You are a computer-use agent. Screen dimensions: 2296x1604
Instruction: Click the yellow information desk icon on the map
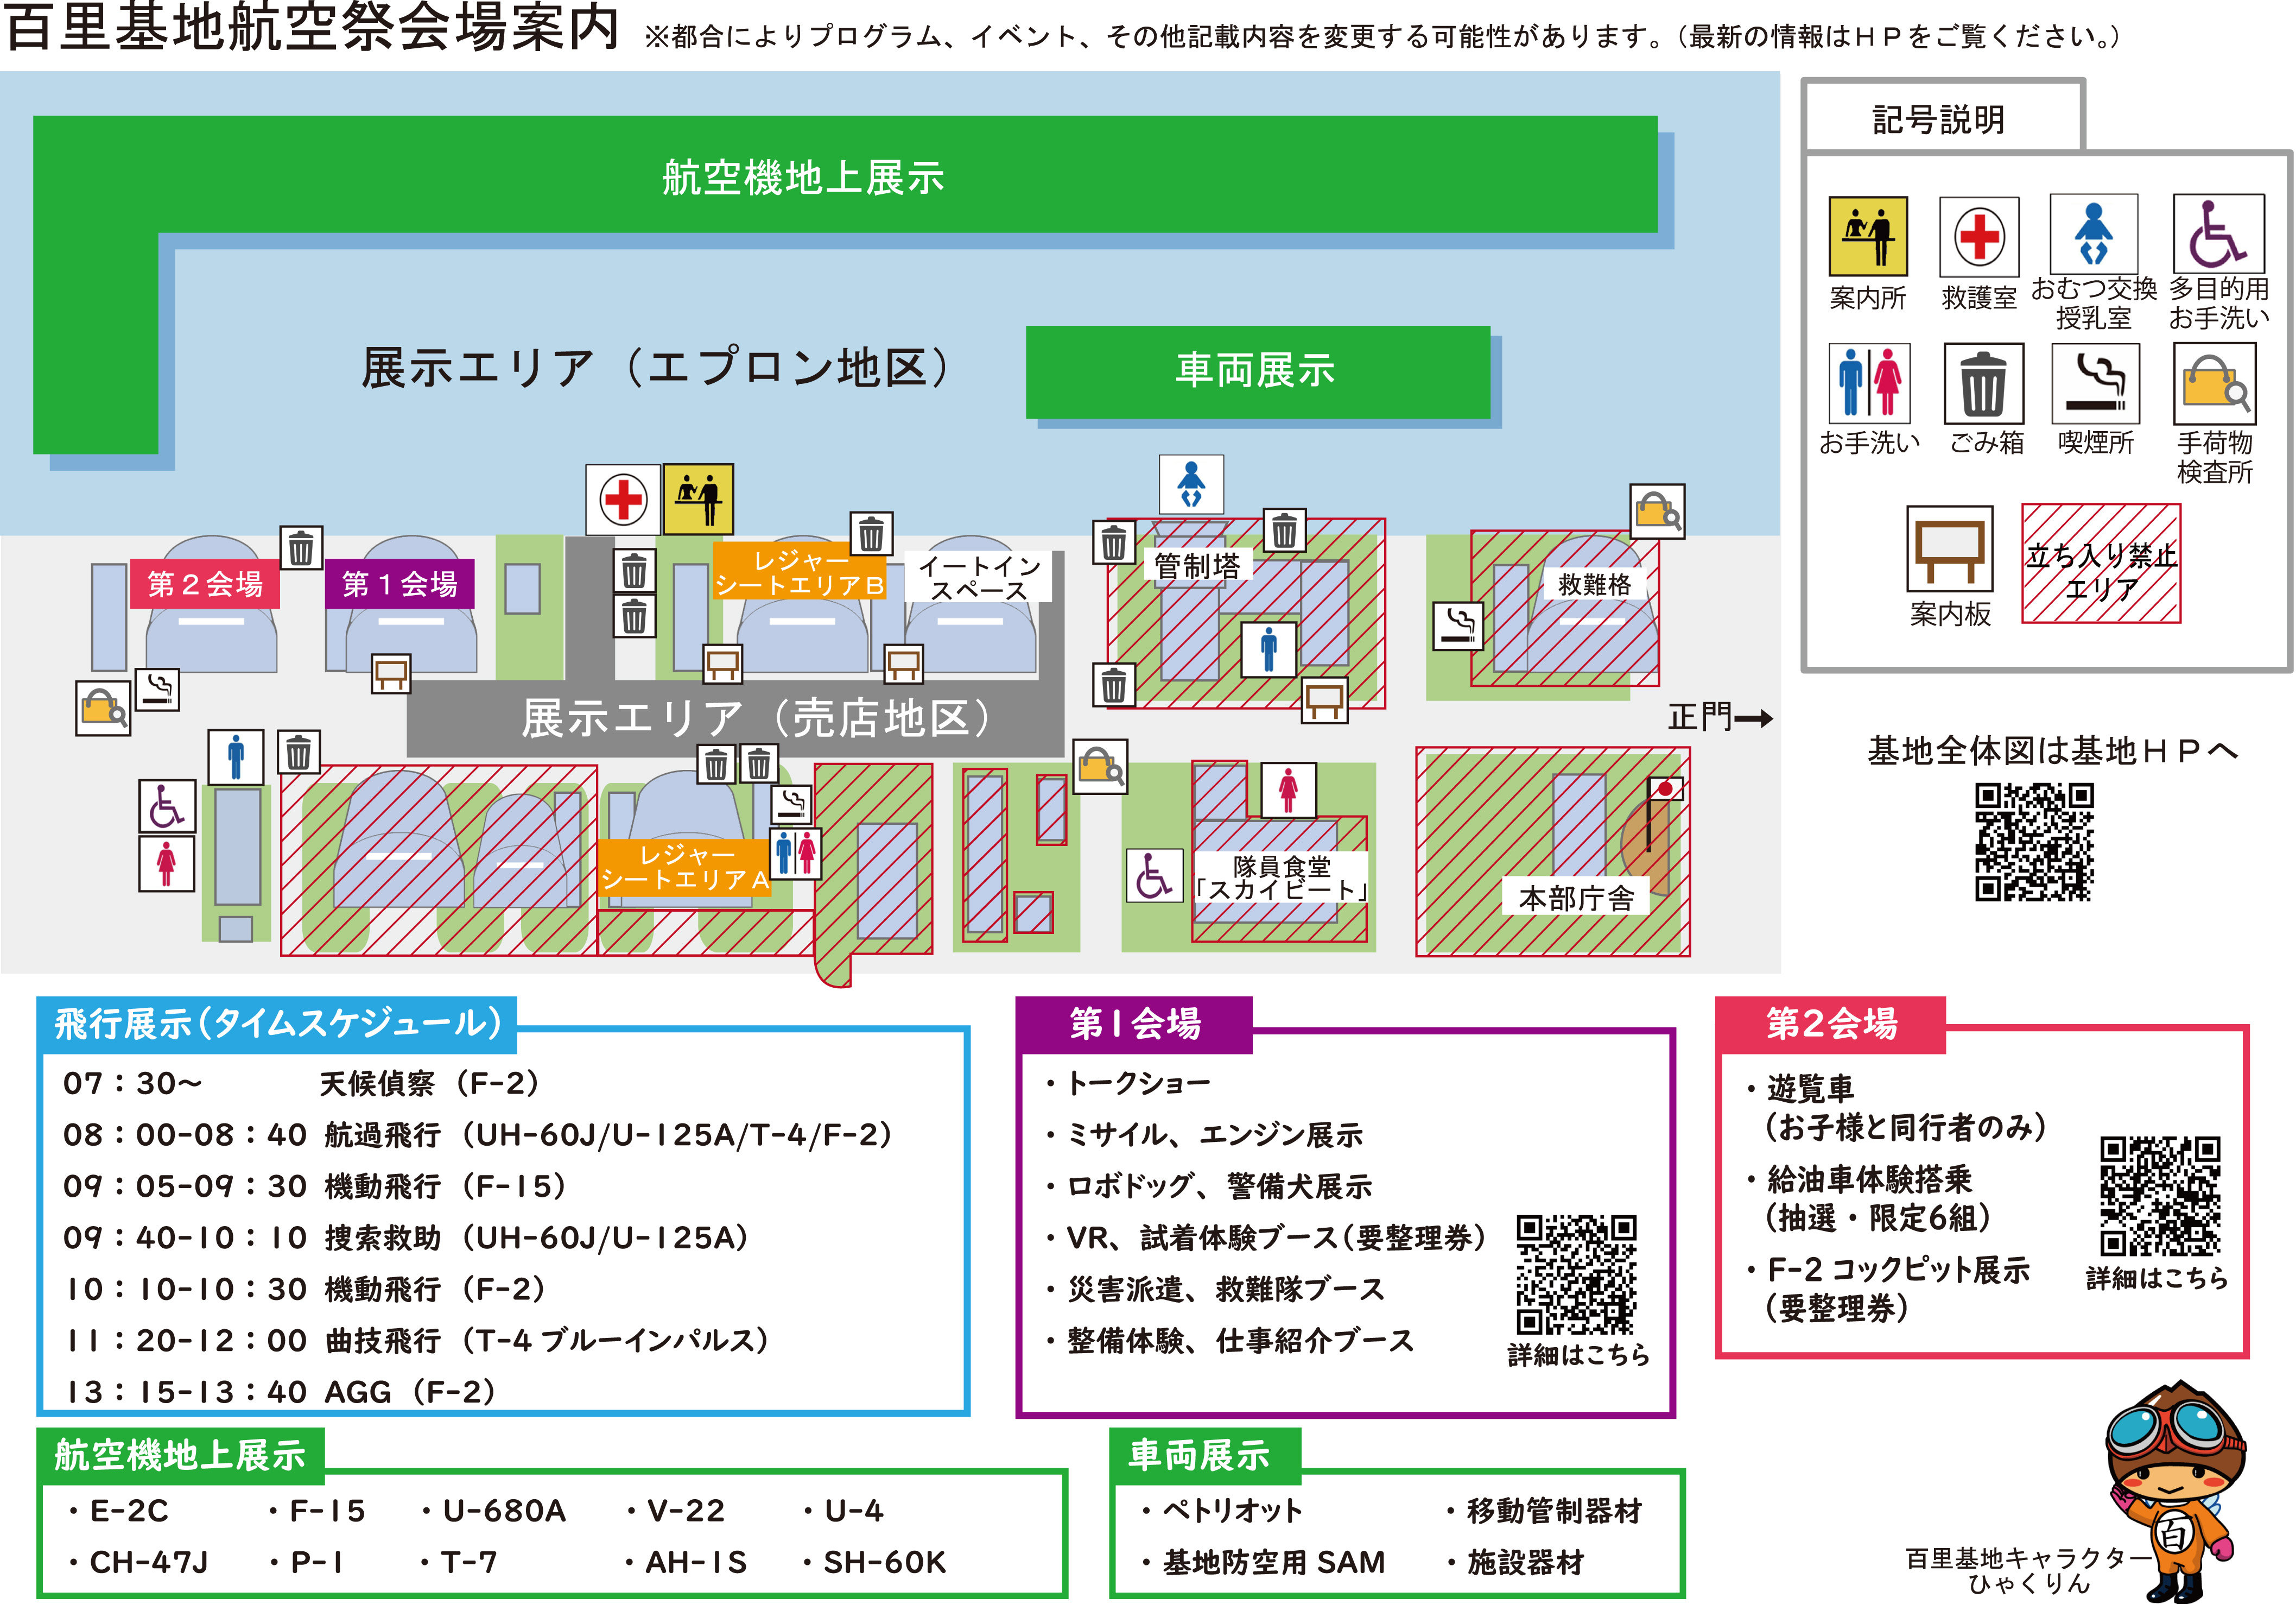pos(698,498)
